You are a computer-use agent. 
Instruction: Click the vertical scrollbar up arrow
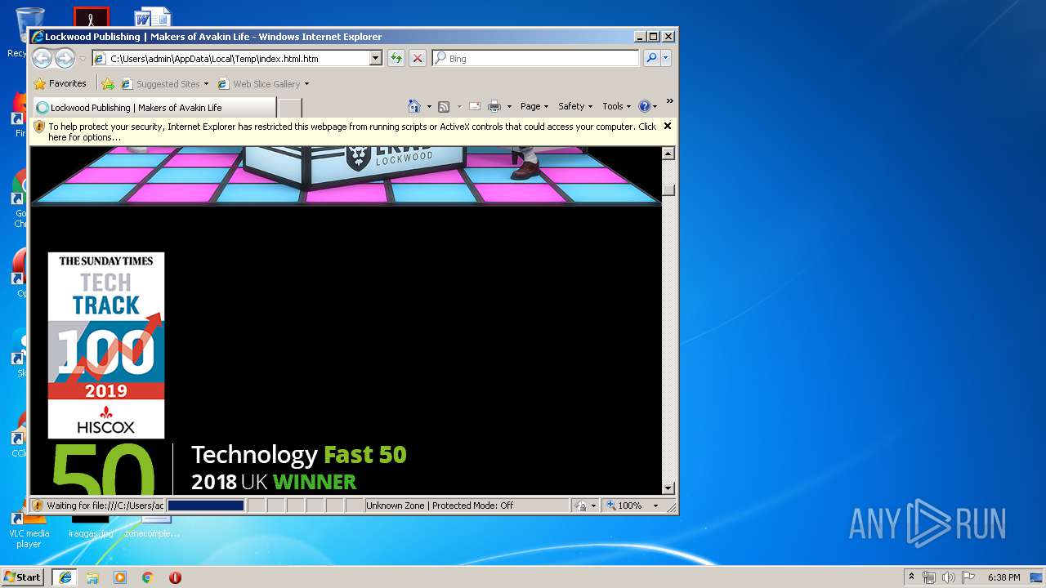(x=668, y=154)
